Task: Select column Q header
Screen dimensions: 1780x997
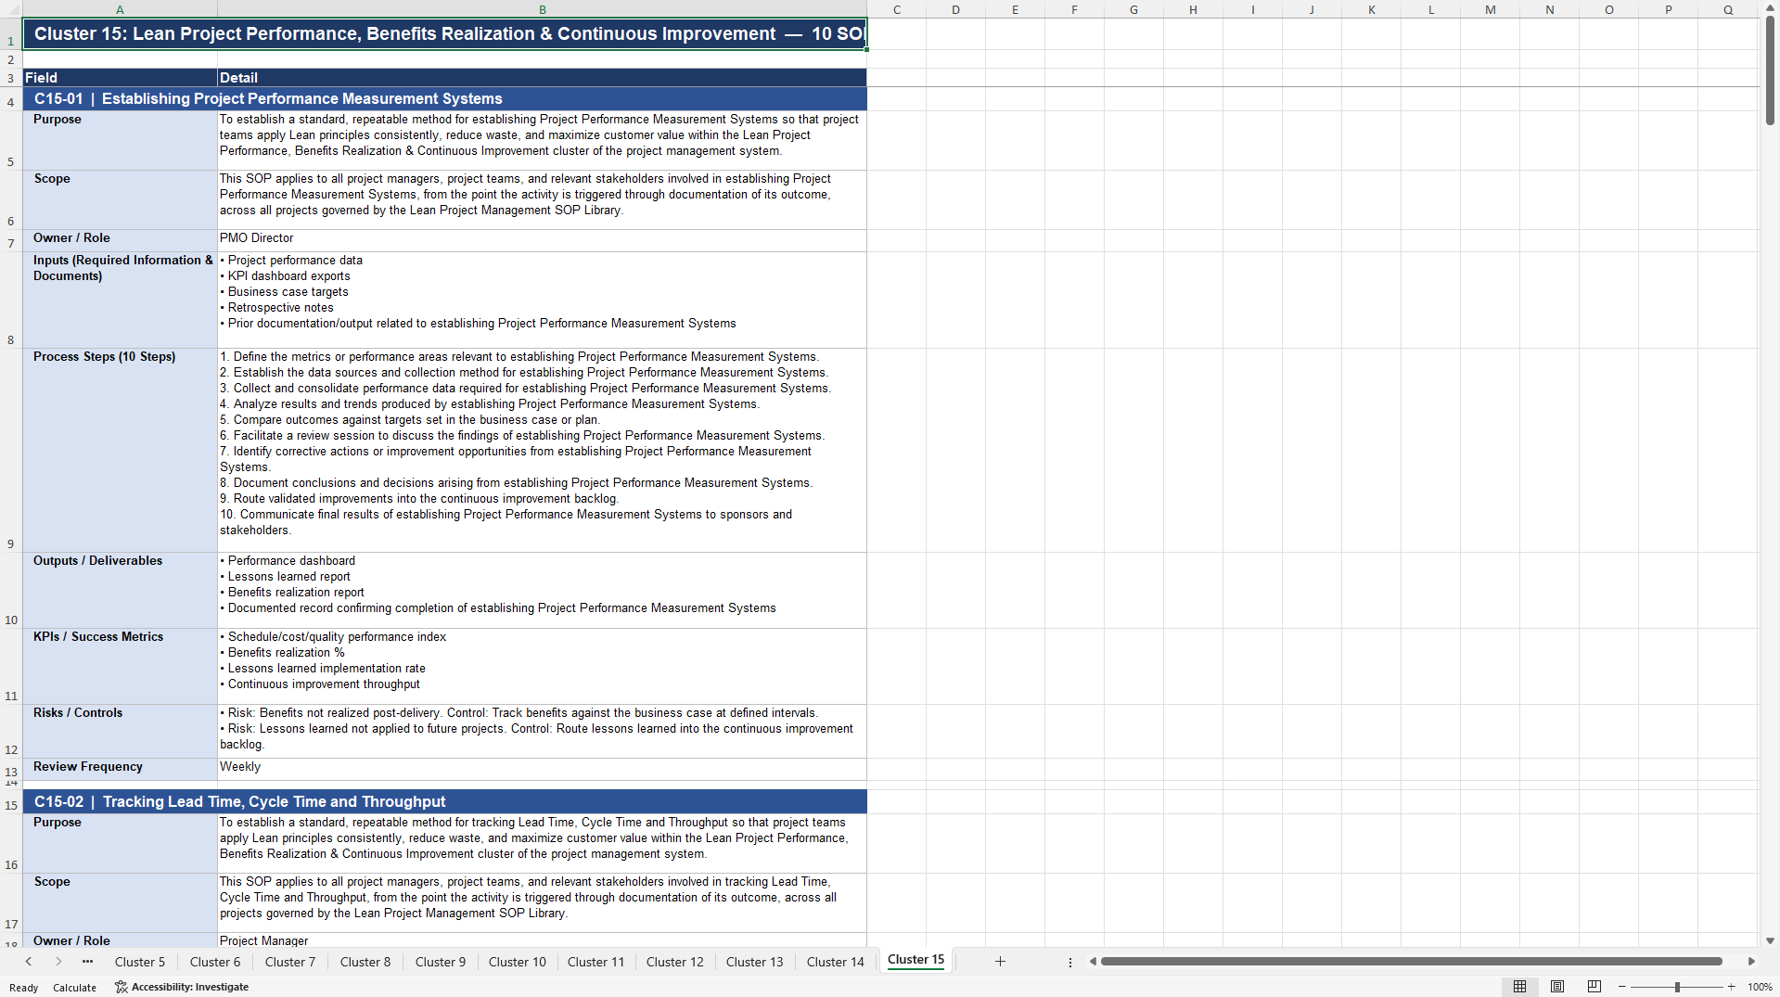Action: tap(1728, 9)
